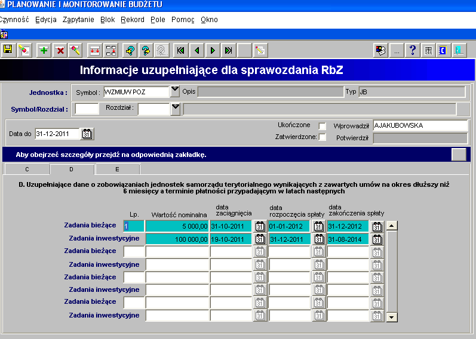Click the execute query question-mark icon
Viewport: 476px width, 339px height.
point(146,50)
